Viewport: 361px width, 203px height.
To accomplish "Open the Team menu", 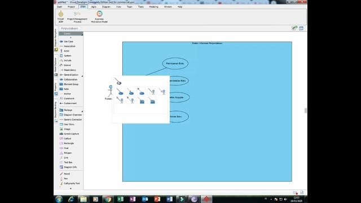I will pyautogui.click(x=130, y=7).
